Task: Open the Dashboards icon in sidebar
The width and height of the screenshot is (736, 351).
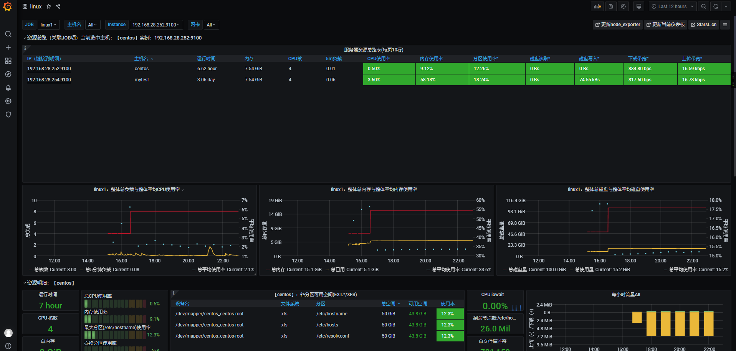Action: [8, 61]
